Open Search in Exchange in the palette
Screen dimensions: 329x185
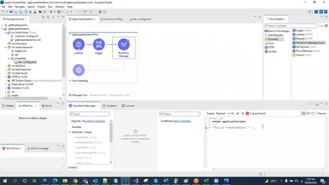click(x=278, y=31)
